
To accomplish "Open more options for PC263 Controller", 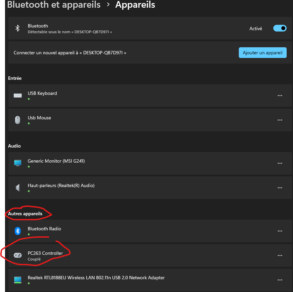I will click(x=280, y=255).
